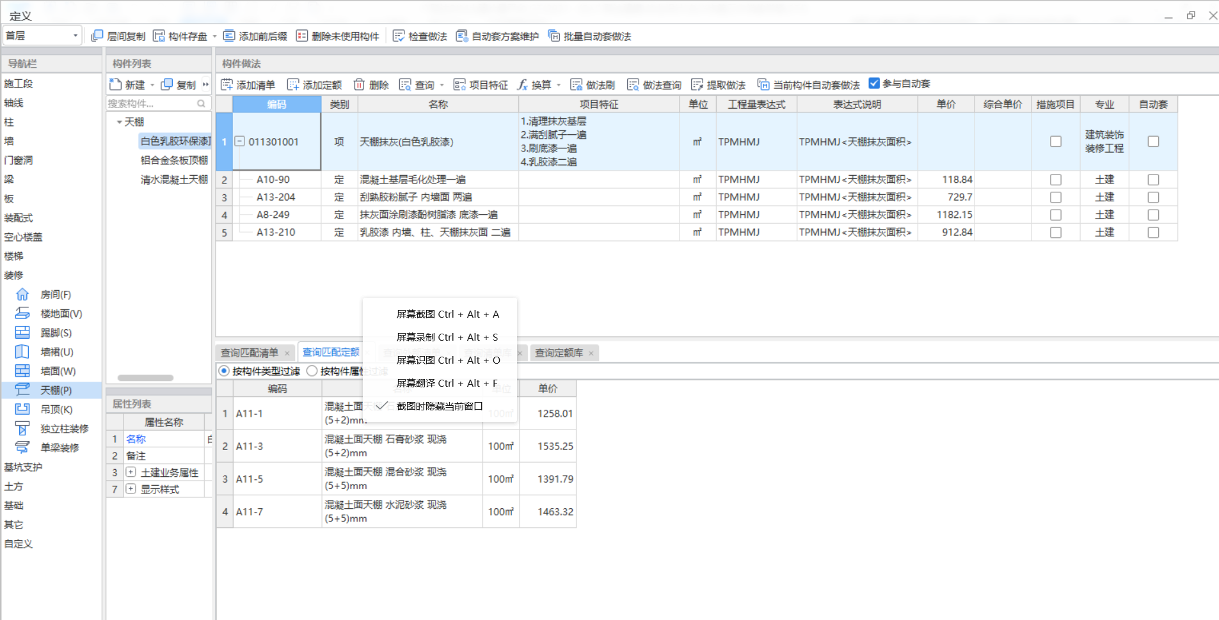Click the 构件存盘 toolbar icon
Screen dimensions: 1219x620
pyautogui.click(x=159, y=36)
